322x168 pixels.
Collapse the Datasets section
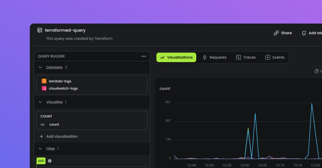tap(40, 67)
